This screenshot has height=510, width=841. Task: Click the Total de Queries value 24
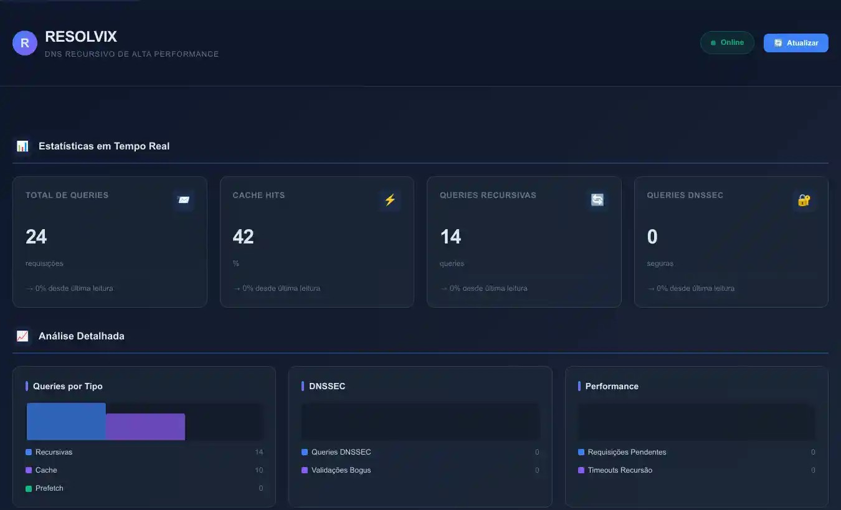[36, 237]
